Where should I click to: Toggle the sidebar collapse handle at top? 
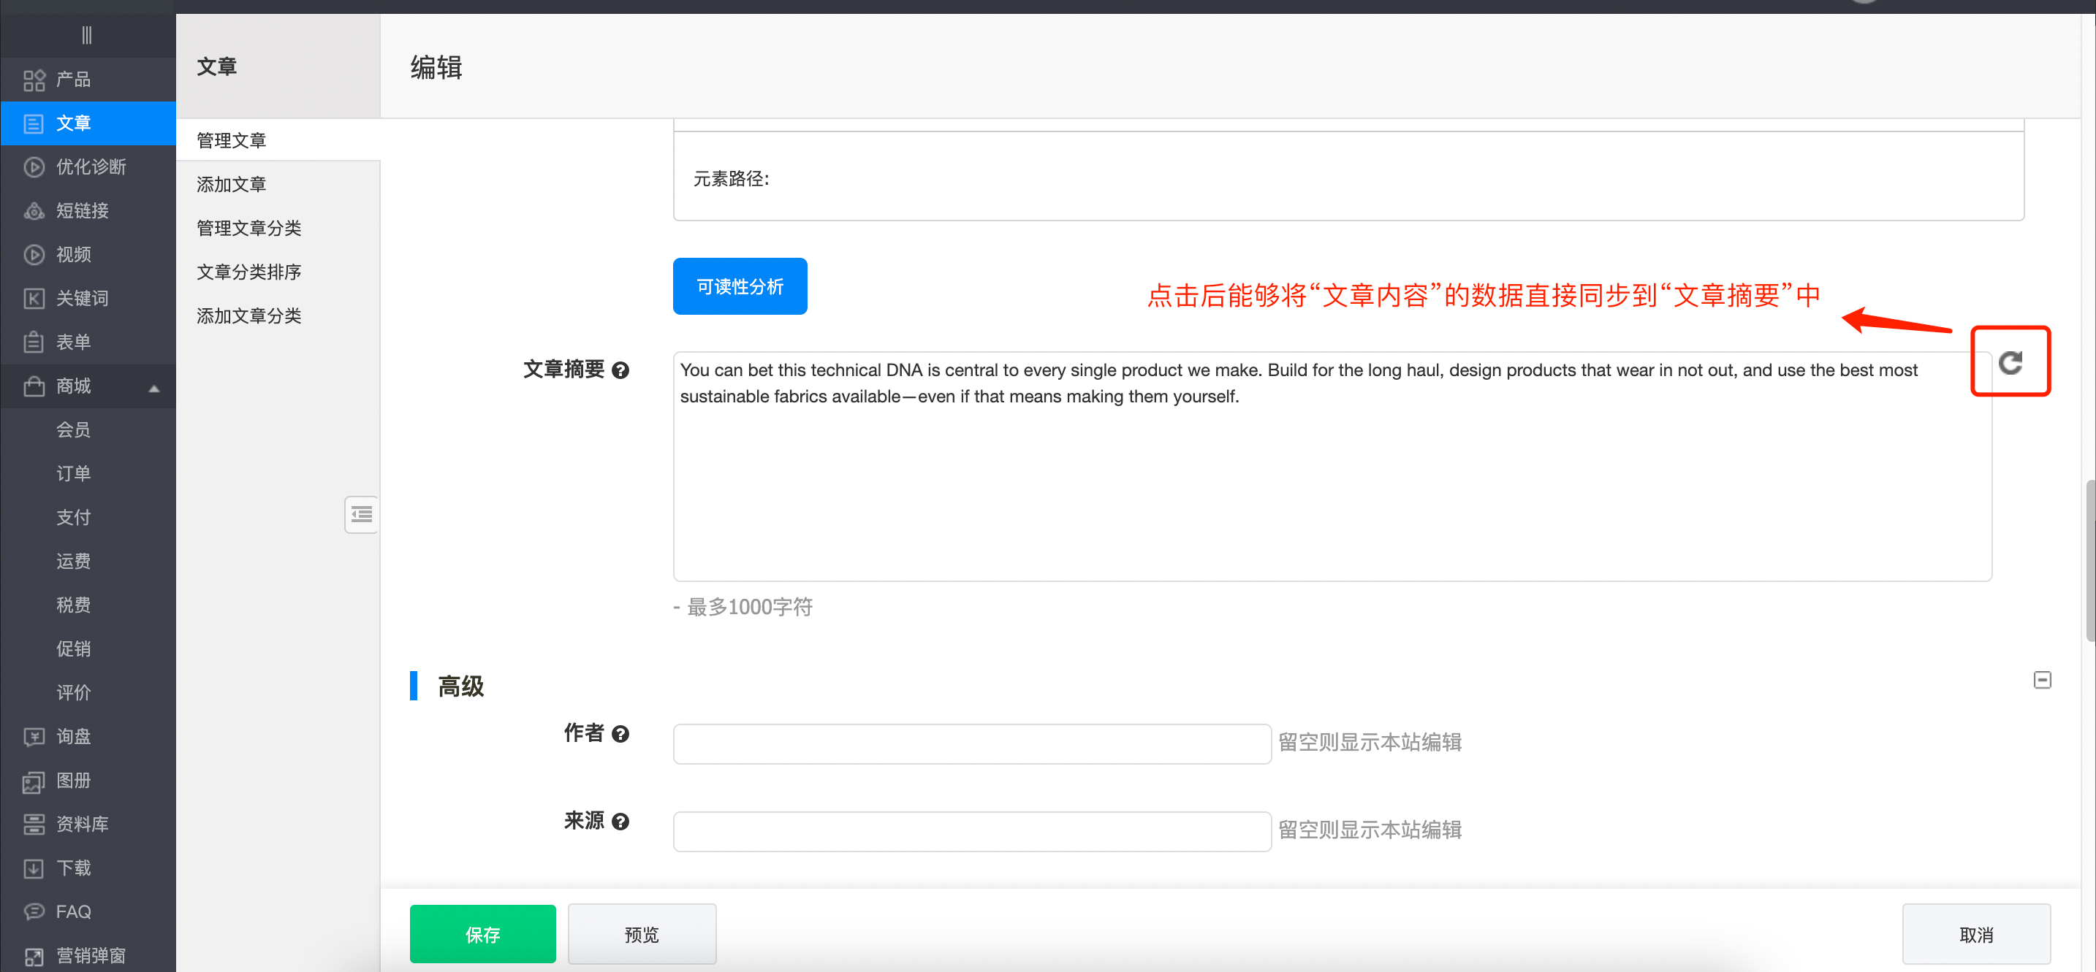pos(87,35)
